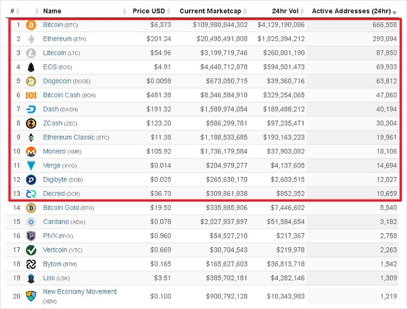
Task: Select New Economy Movement marketcap $900,792,128
Action: point(227,296)
